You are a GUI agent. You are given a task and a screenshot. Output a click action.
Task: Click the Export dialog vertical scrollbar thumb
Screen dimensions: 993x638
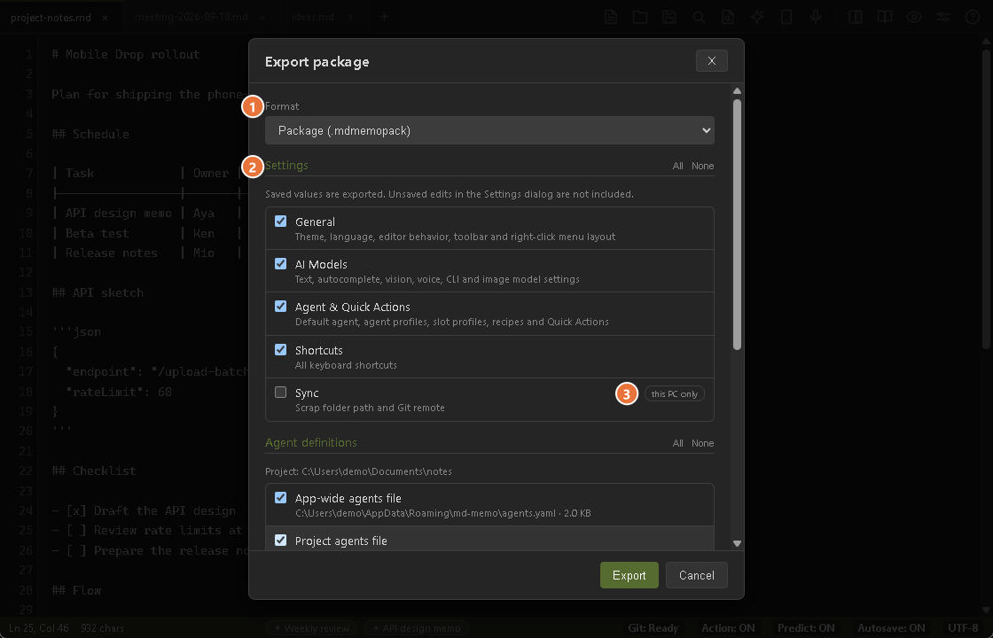737,225
